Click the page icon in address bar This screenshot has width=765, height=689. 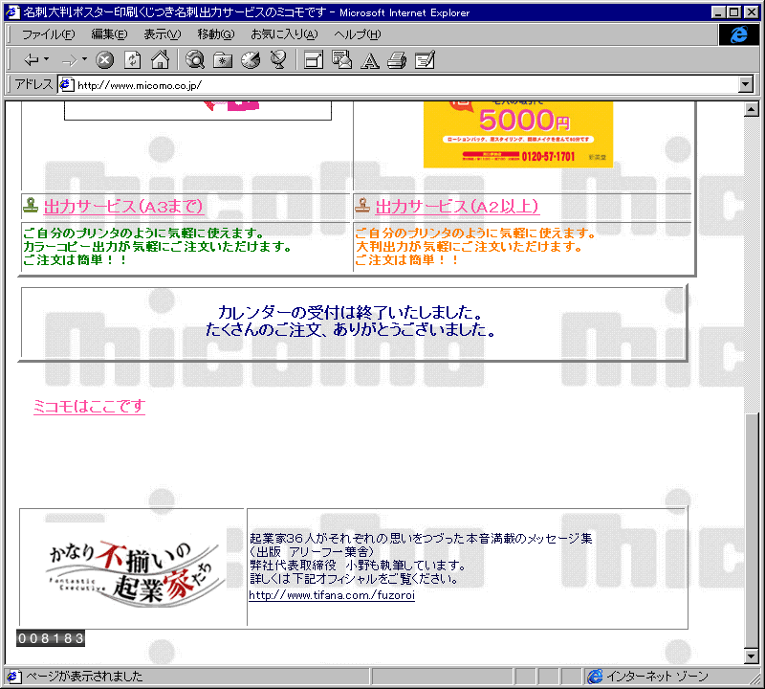[x=66, y=85]
